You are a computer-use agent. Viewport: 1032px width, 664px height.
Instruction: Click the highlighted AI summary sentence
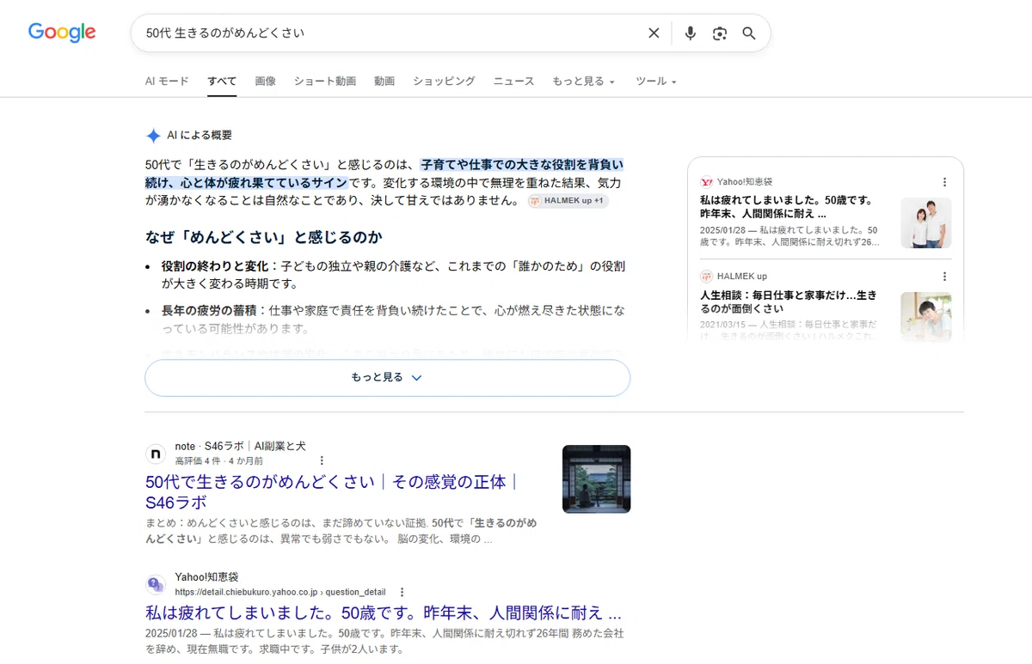pos(384,174)
